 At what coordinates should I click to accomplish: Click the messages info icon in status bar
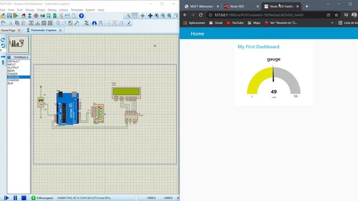[34, 198]
